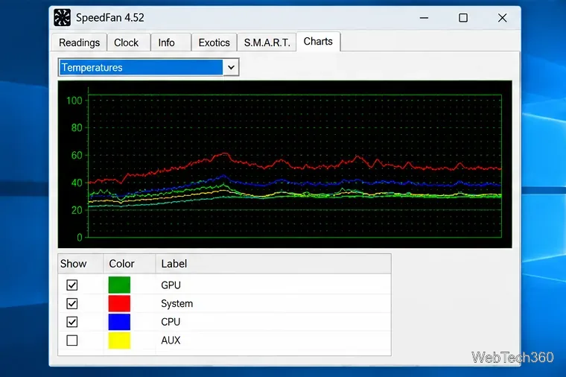Click the Label column header
566x377 pixels.
(273, 264)
